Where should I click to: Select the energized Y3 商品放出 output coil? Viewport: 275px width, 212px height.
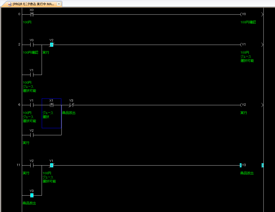click(244, 165)
